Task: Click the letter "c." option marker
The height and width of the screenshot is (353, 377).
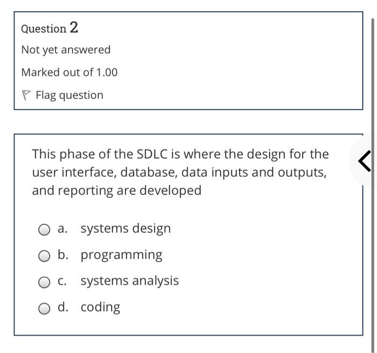Action: [x=63, y=280]
